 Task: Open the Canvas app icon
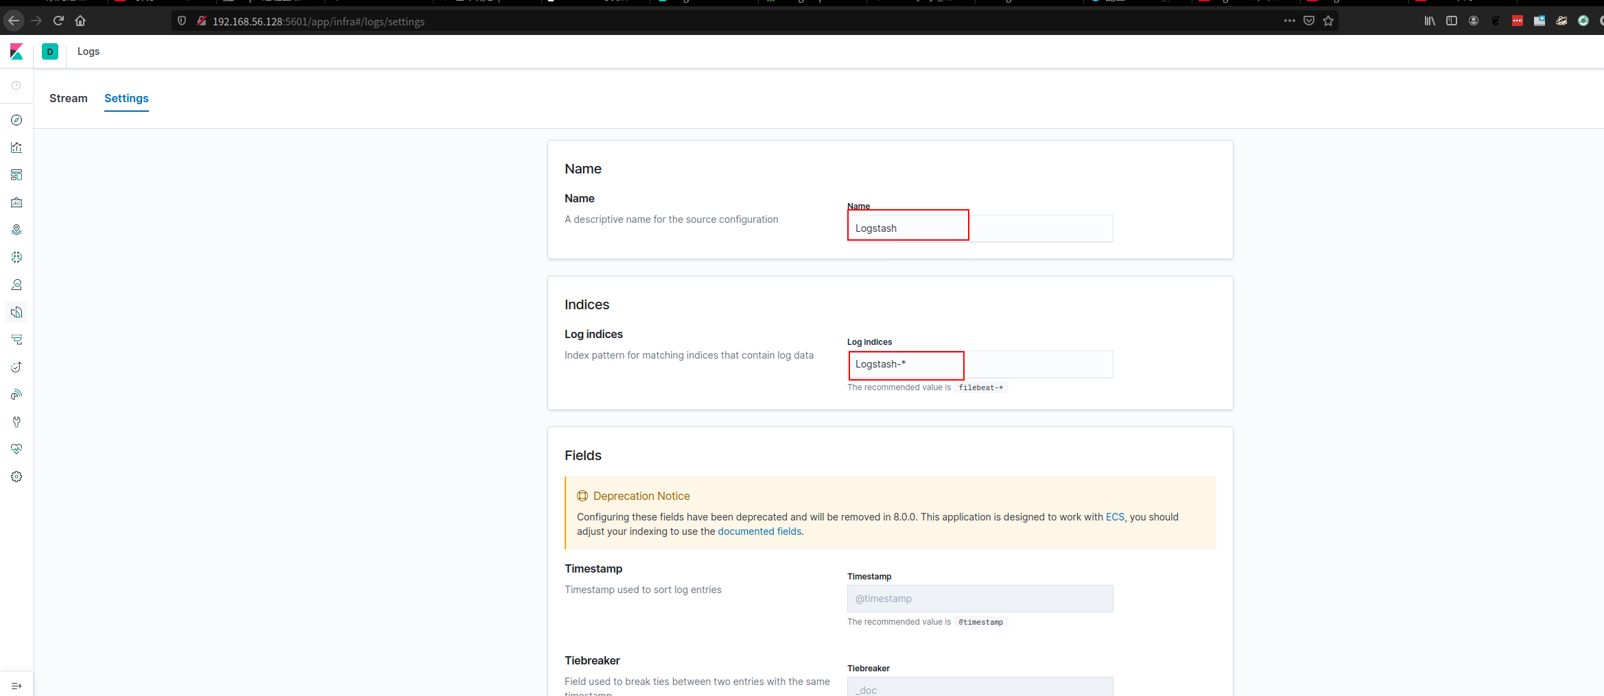16,202
